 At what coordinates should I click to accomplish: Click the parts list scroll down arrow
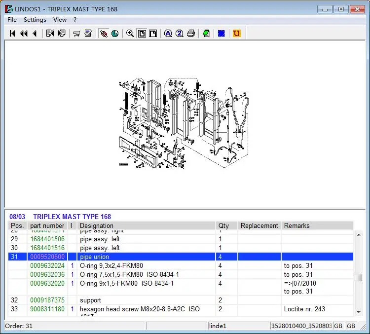359,312
